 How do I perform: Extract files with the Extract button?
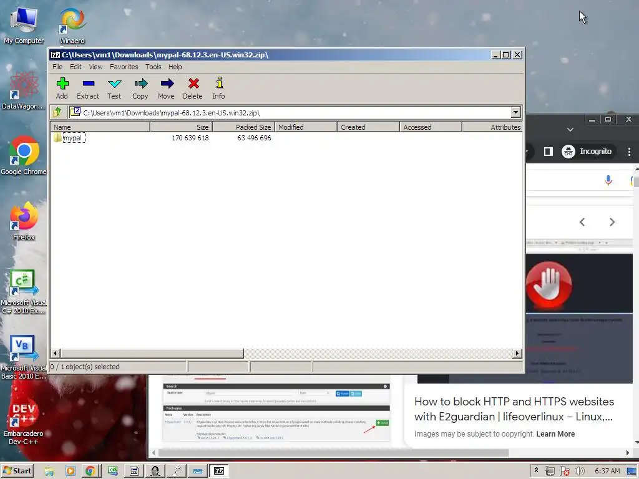[x=88, y=88]
